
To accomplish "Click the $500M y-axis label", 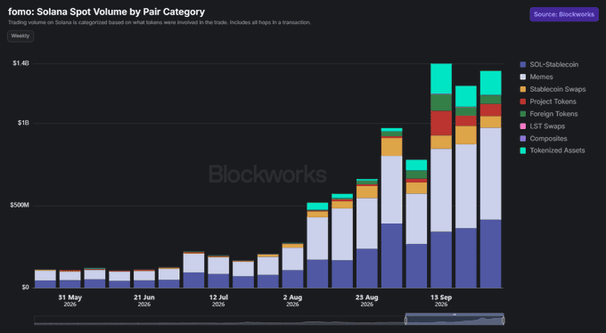I will coord(20,205).
